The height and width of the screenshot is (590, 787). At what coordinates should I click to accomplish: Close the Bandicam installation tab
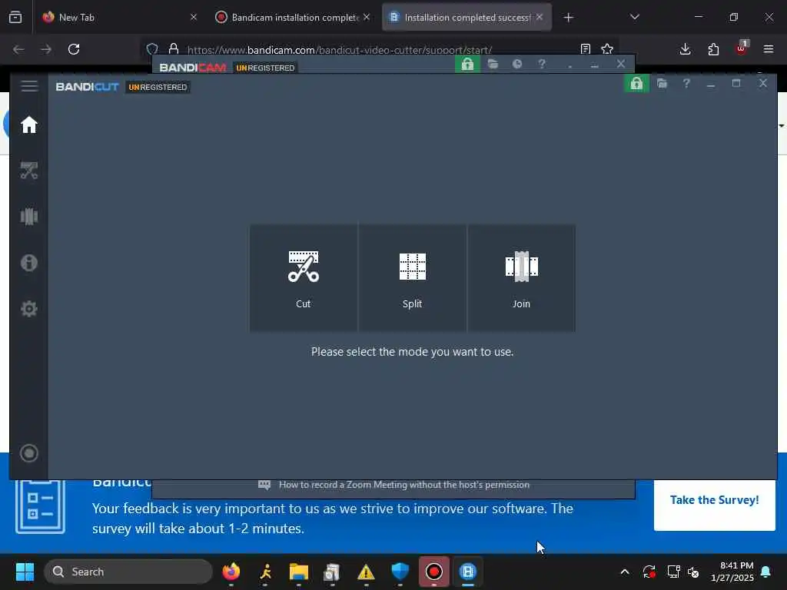367,17
